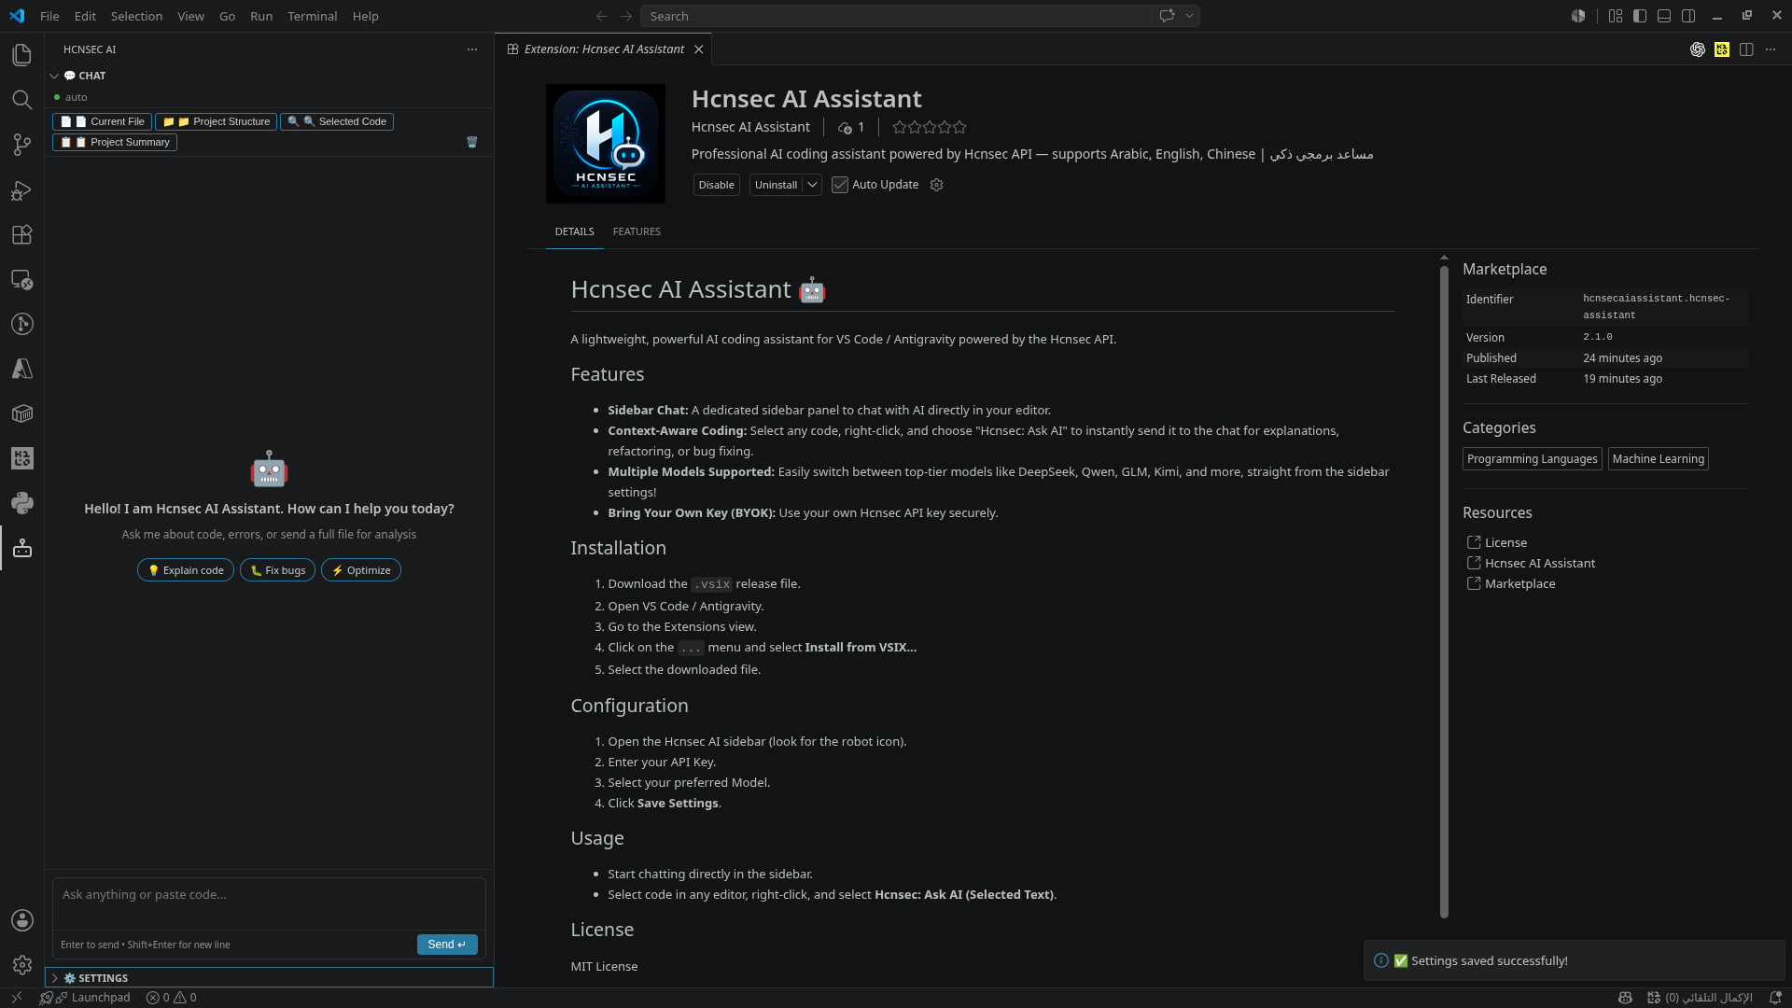Click the ChatGPT icon in editor toolbar
This screenshot has width=1792, height=1008.
click(1698, 49)
